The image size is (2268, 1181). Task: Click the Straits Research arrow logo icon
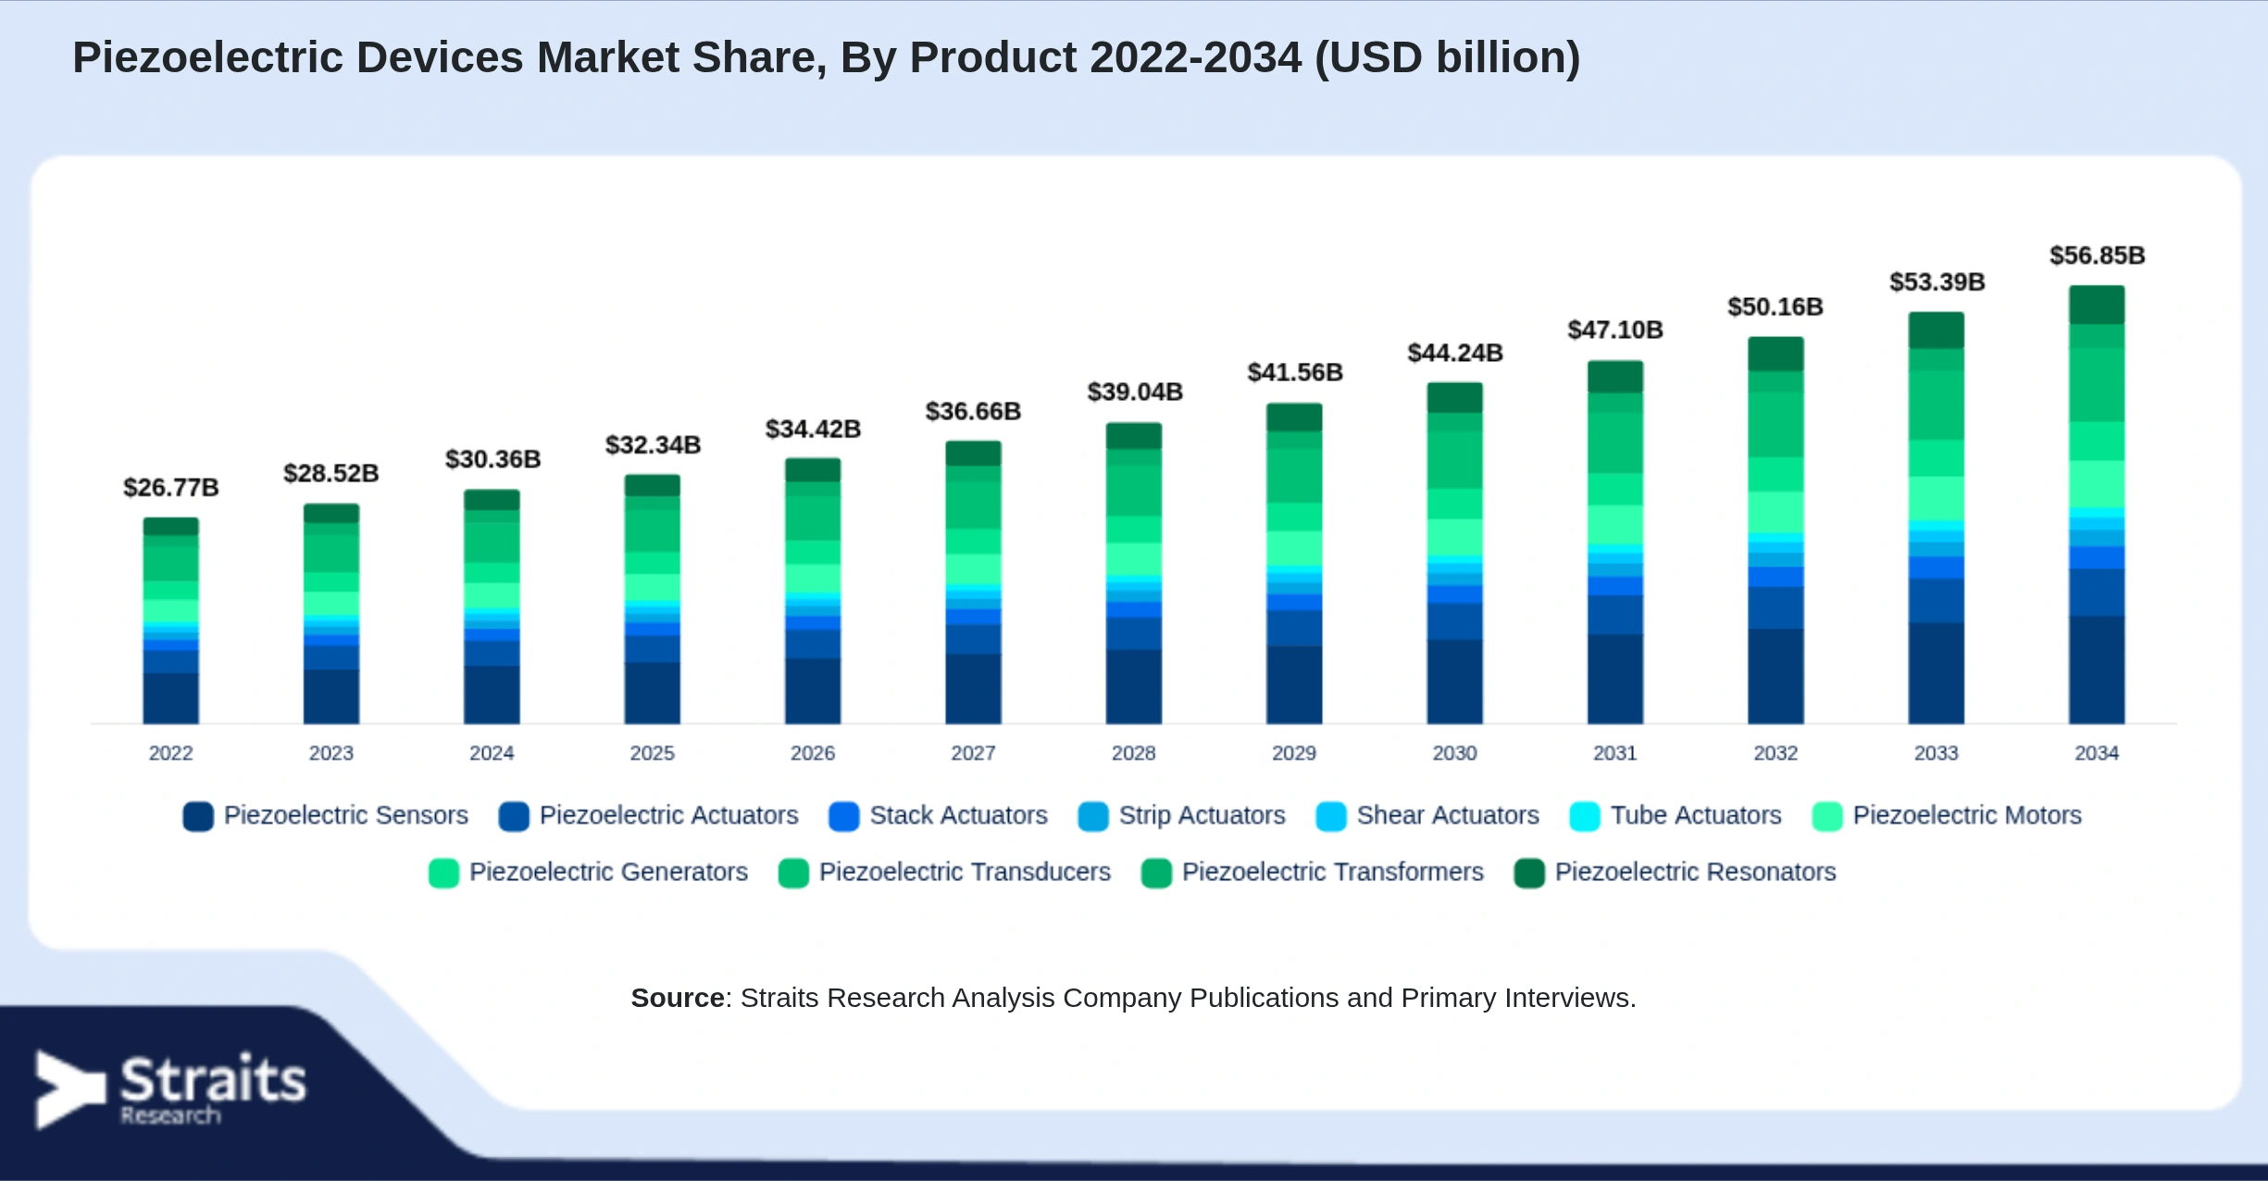[x=69, y=1089]
